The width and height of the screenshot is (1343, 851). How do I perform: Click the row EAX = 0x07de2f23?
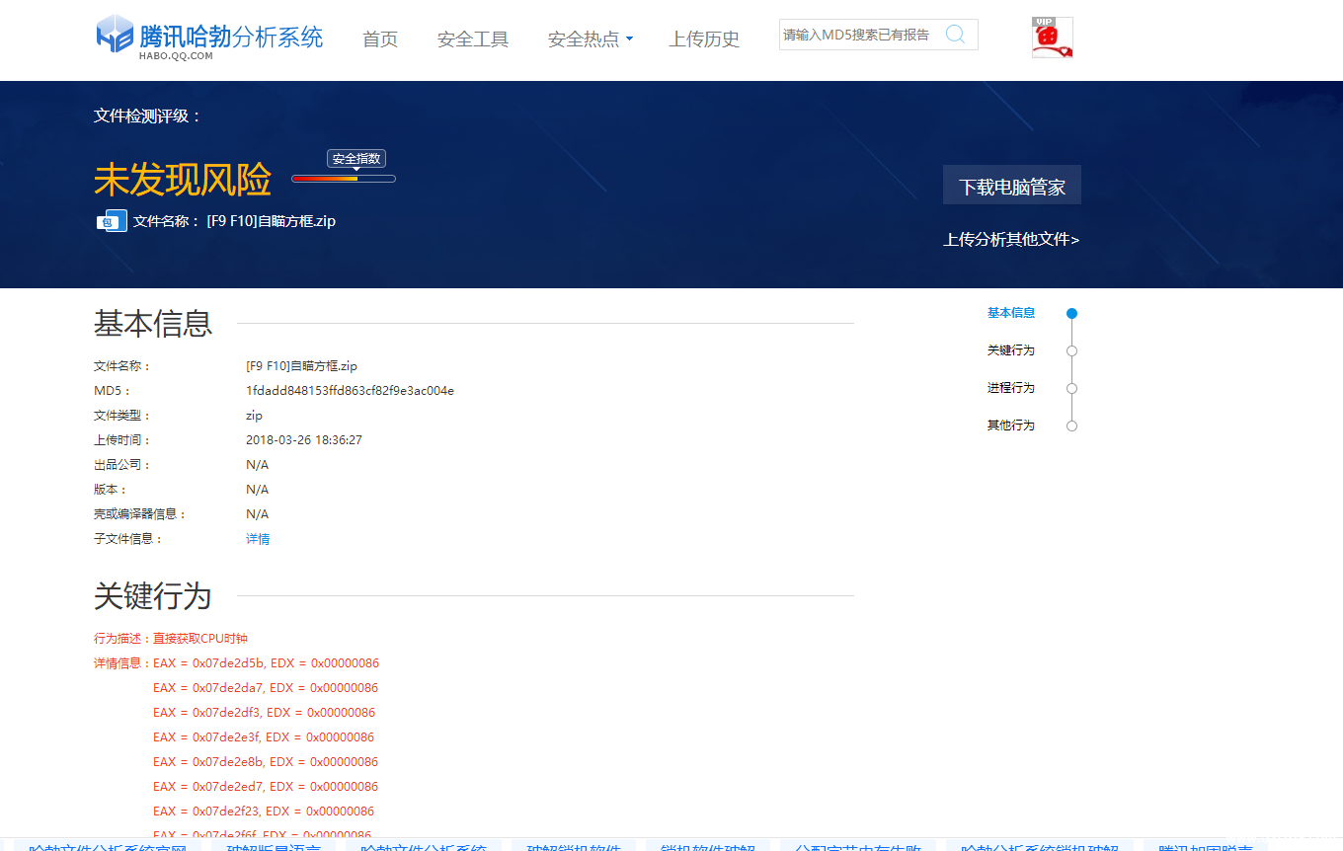264,812
